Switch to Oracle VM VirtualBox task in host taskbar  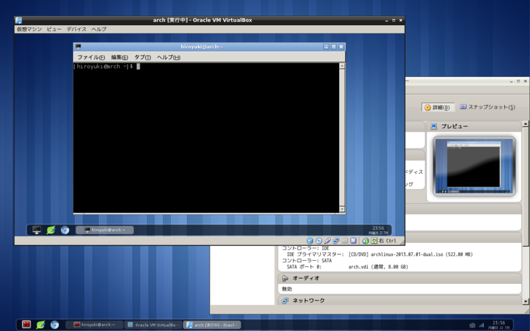click(153, 325)
